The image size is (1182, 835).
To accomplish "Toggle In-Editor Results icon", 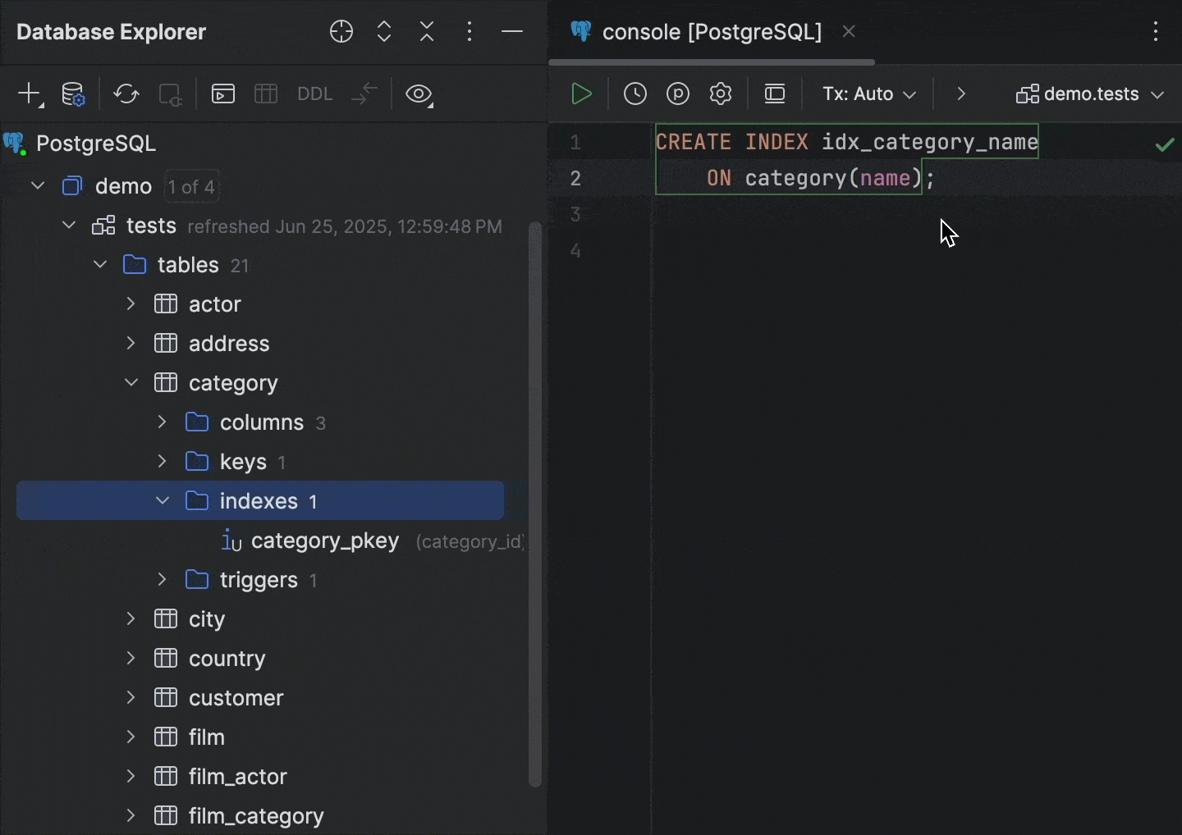I will click(775, 94).
